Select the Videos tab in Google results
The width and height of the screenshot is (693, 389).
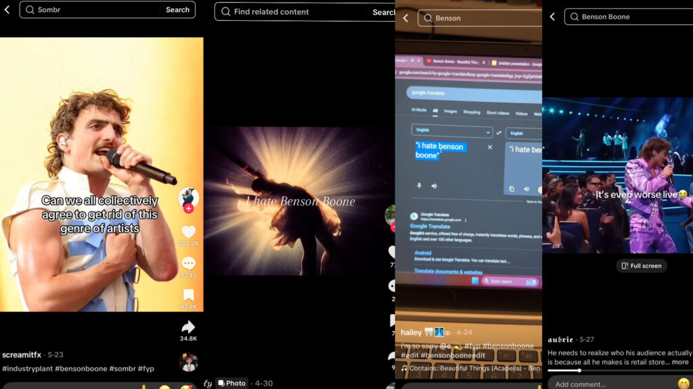(x=522, y=113)
